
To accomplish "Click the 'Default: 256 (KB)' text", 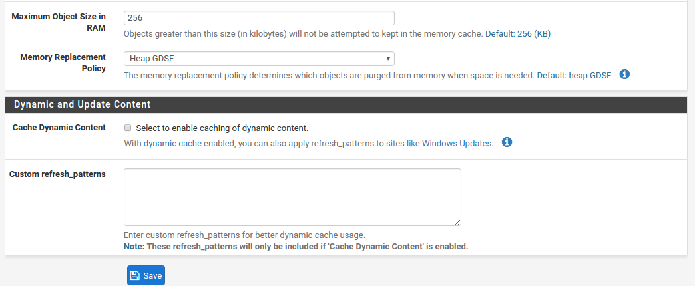I will 518,34.
